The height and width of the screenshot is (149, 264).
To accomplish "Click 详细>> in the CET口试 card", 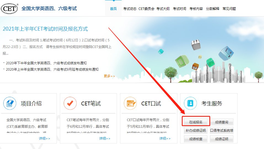I will tap(165, 139).
